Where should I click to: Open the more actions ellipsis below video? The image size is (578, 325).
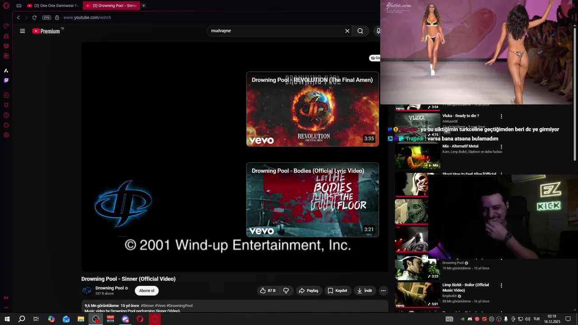tap(383, 291)
